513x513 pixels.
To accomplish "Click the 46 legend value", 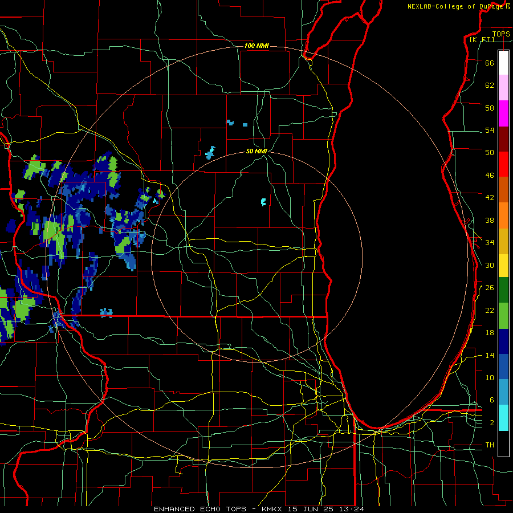I will (x=490, y=176).
